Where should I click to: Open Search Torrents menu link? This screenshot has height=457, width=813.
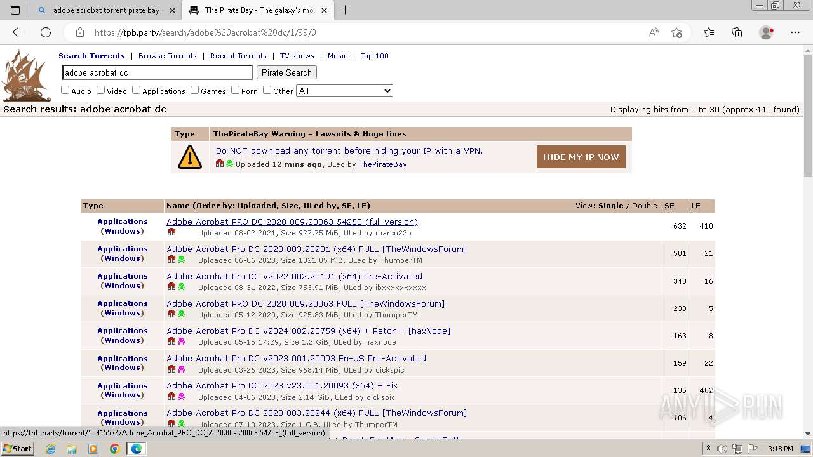coord(91,56)
